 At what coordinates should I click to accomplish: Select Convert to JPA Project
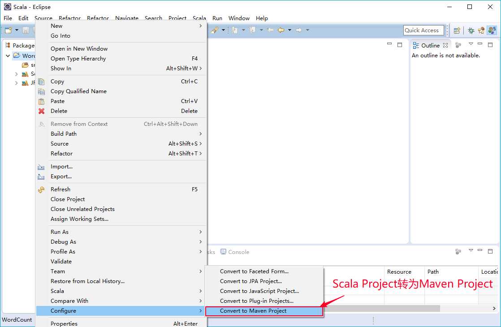pyautogui.click(x=264, y=281)
